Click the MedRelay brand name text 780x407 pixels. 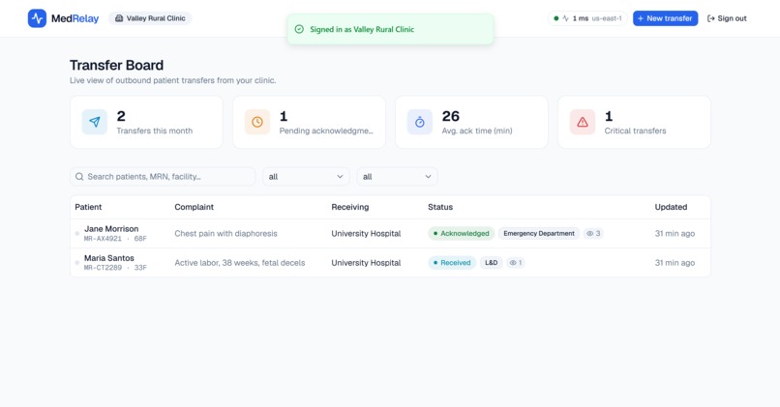coord(75,18)
